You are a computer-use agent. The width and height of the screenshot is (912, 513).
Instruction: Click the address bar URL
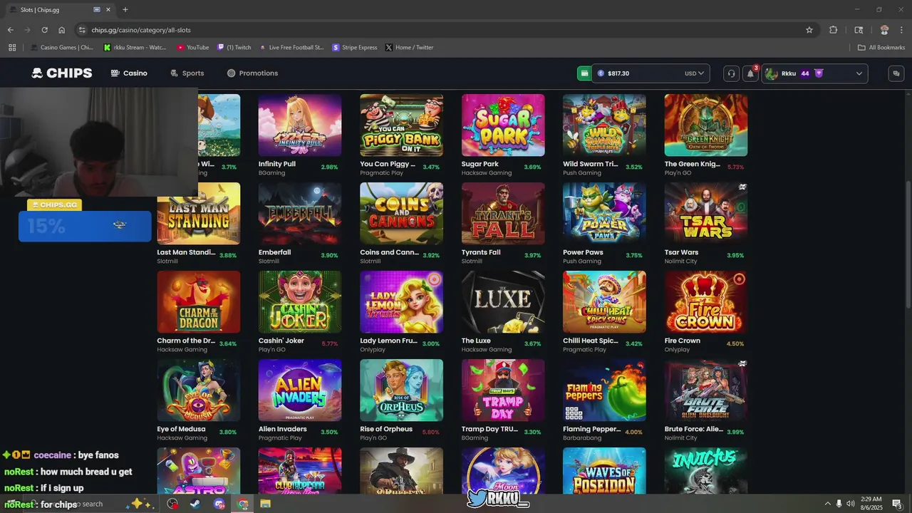coord(141,30)
